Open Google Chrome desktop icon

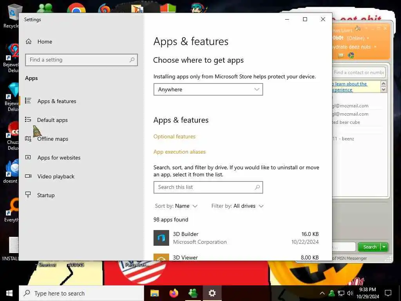[76, 8]
